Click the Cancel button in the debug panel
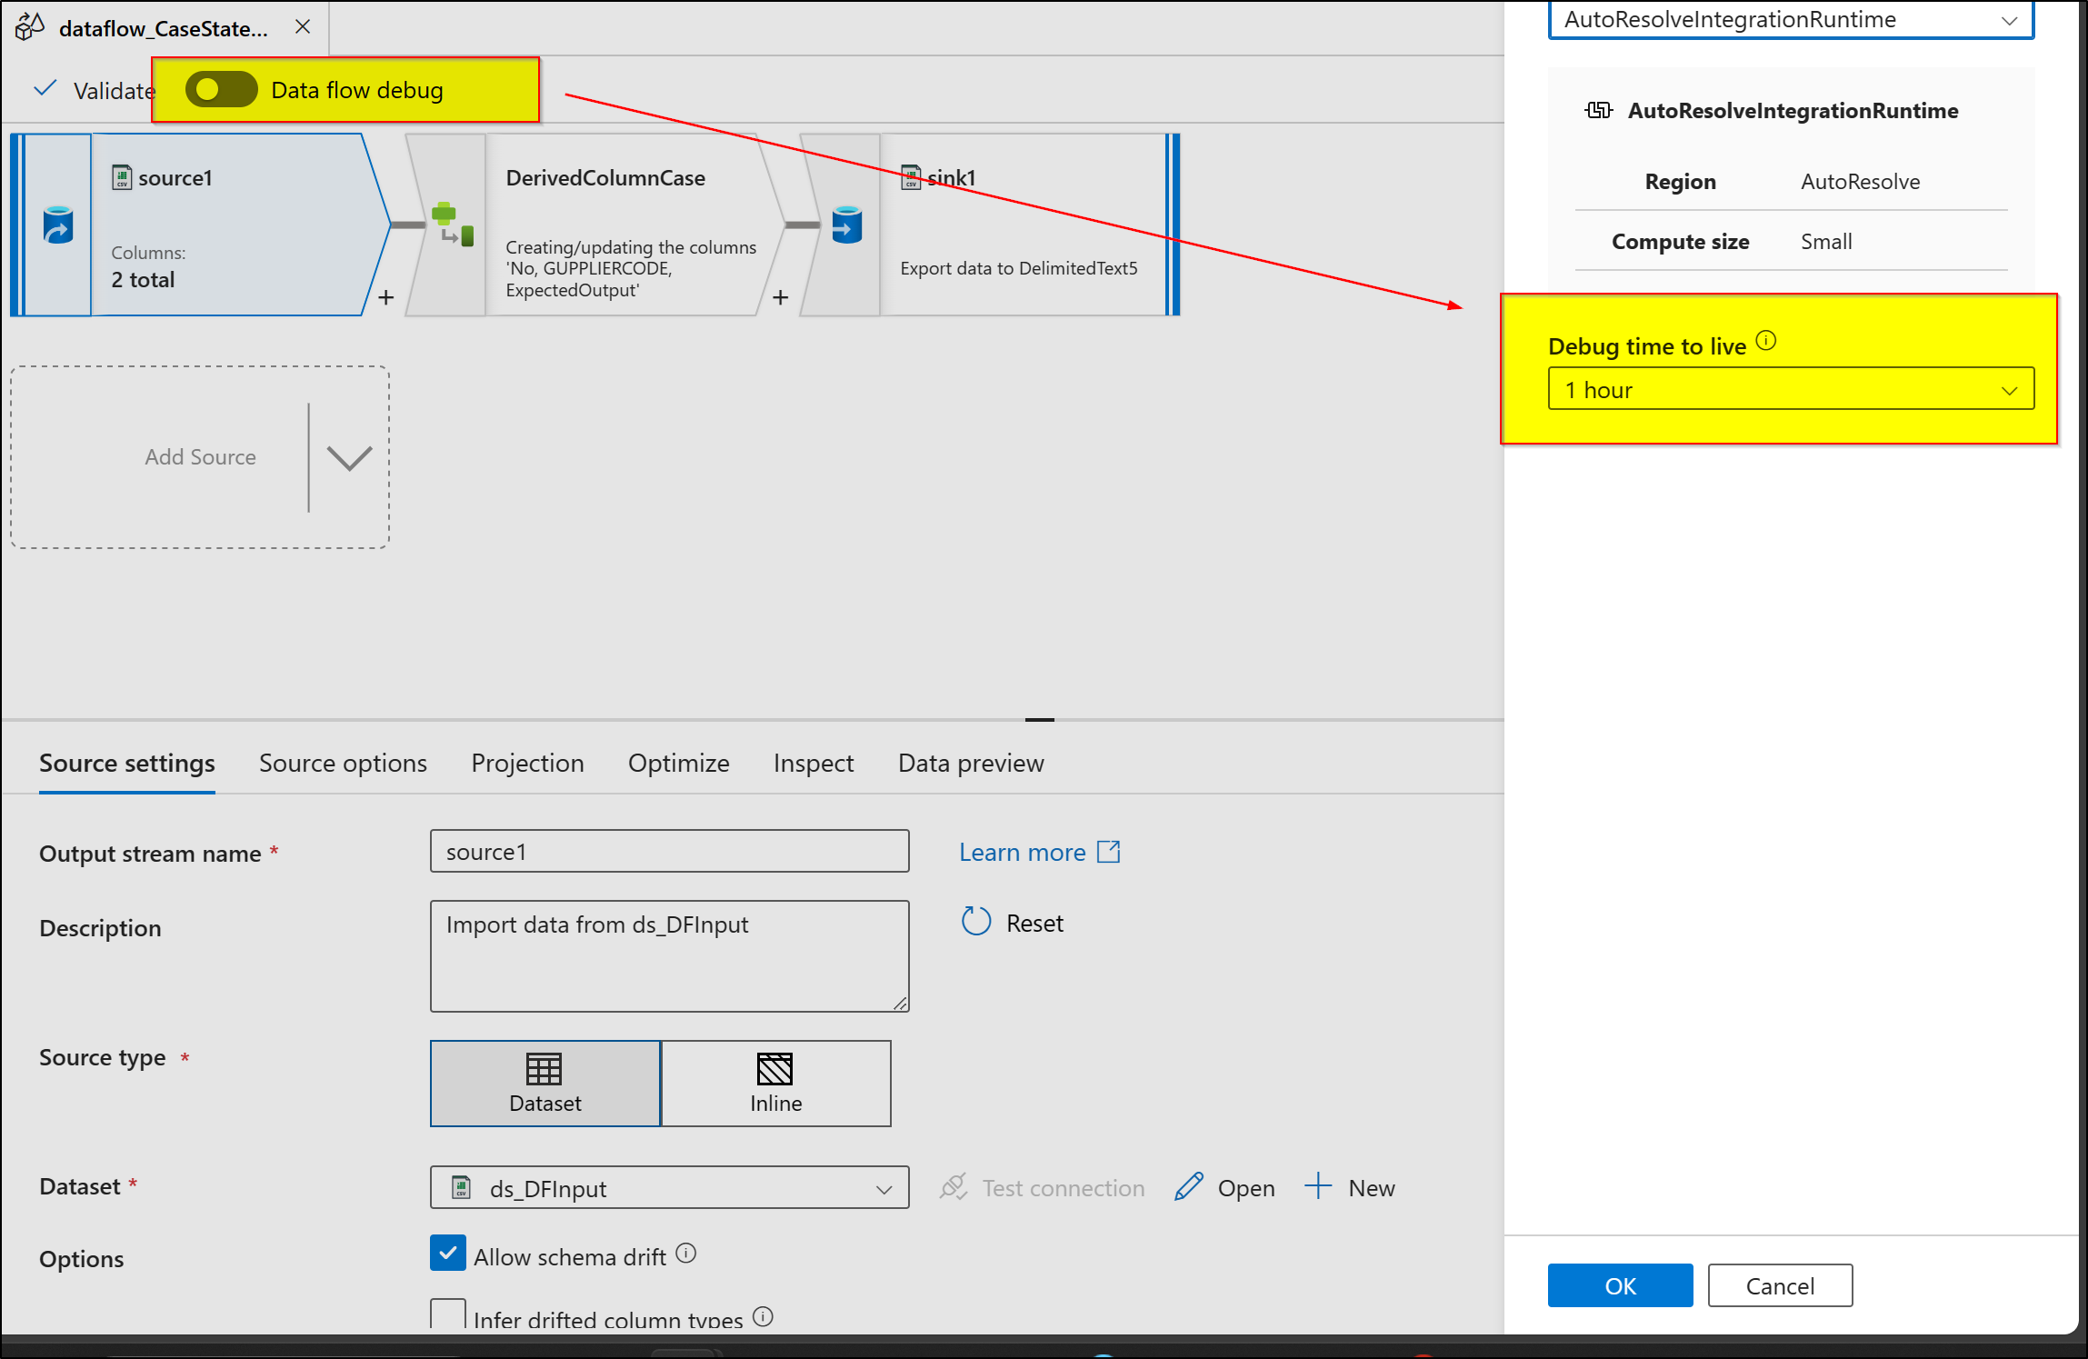The height and width of the screenshot is (1359, 2088). [x=1780, y=1285]
